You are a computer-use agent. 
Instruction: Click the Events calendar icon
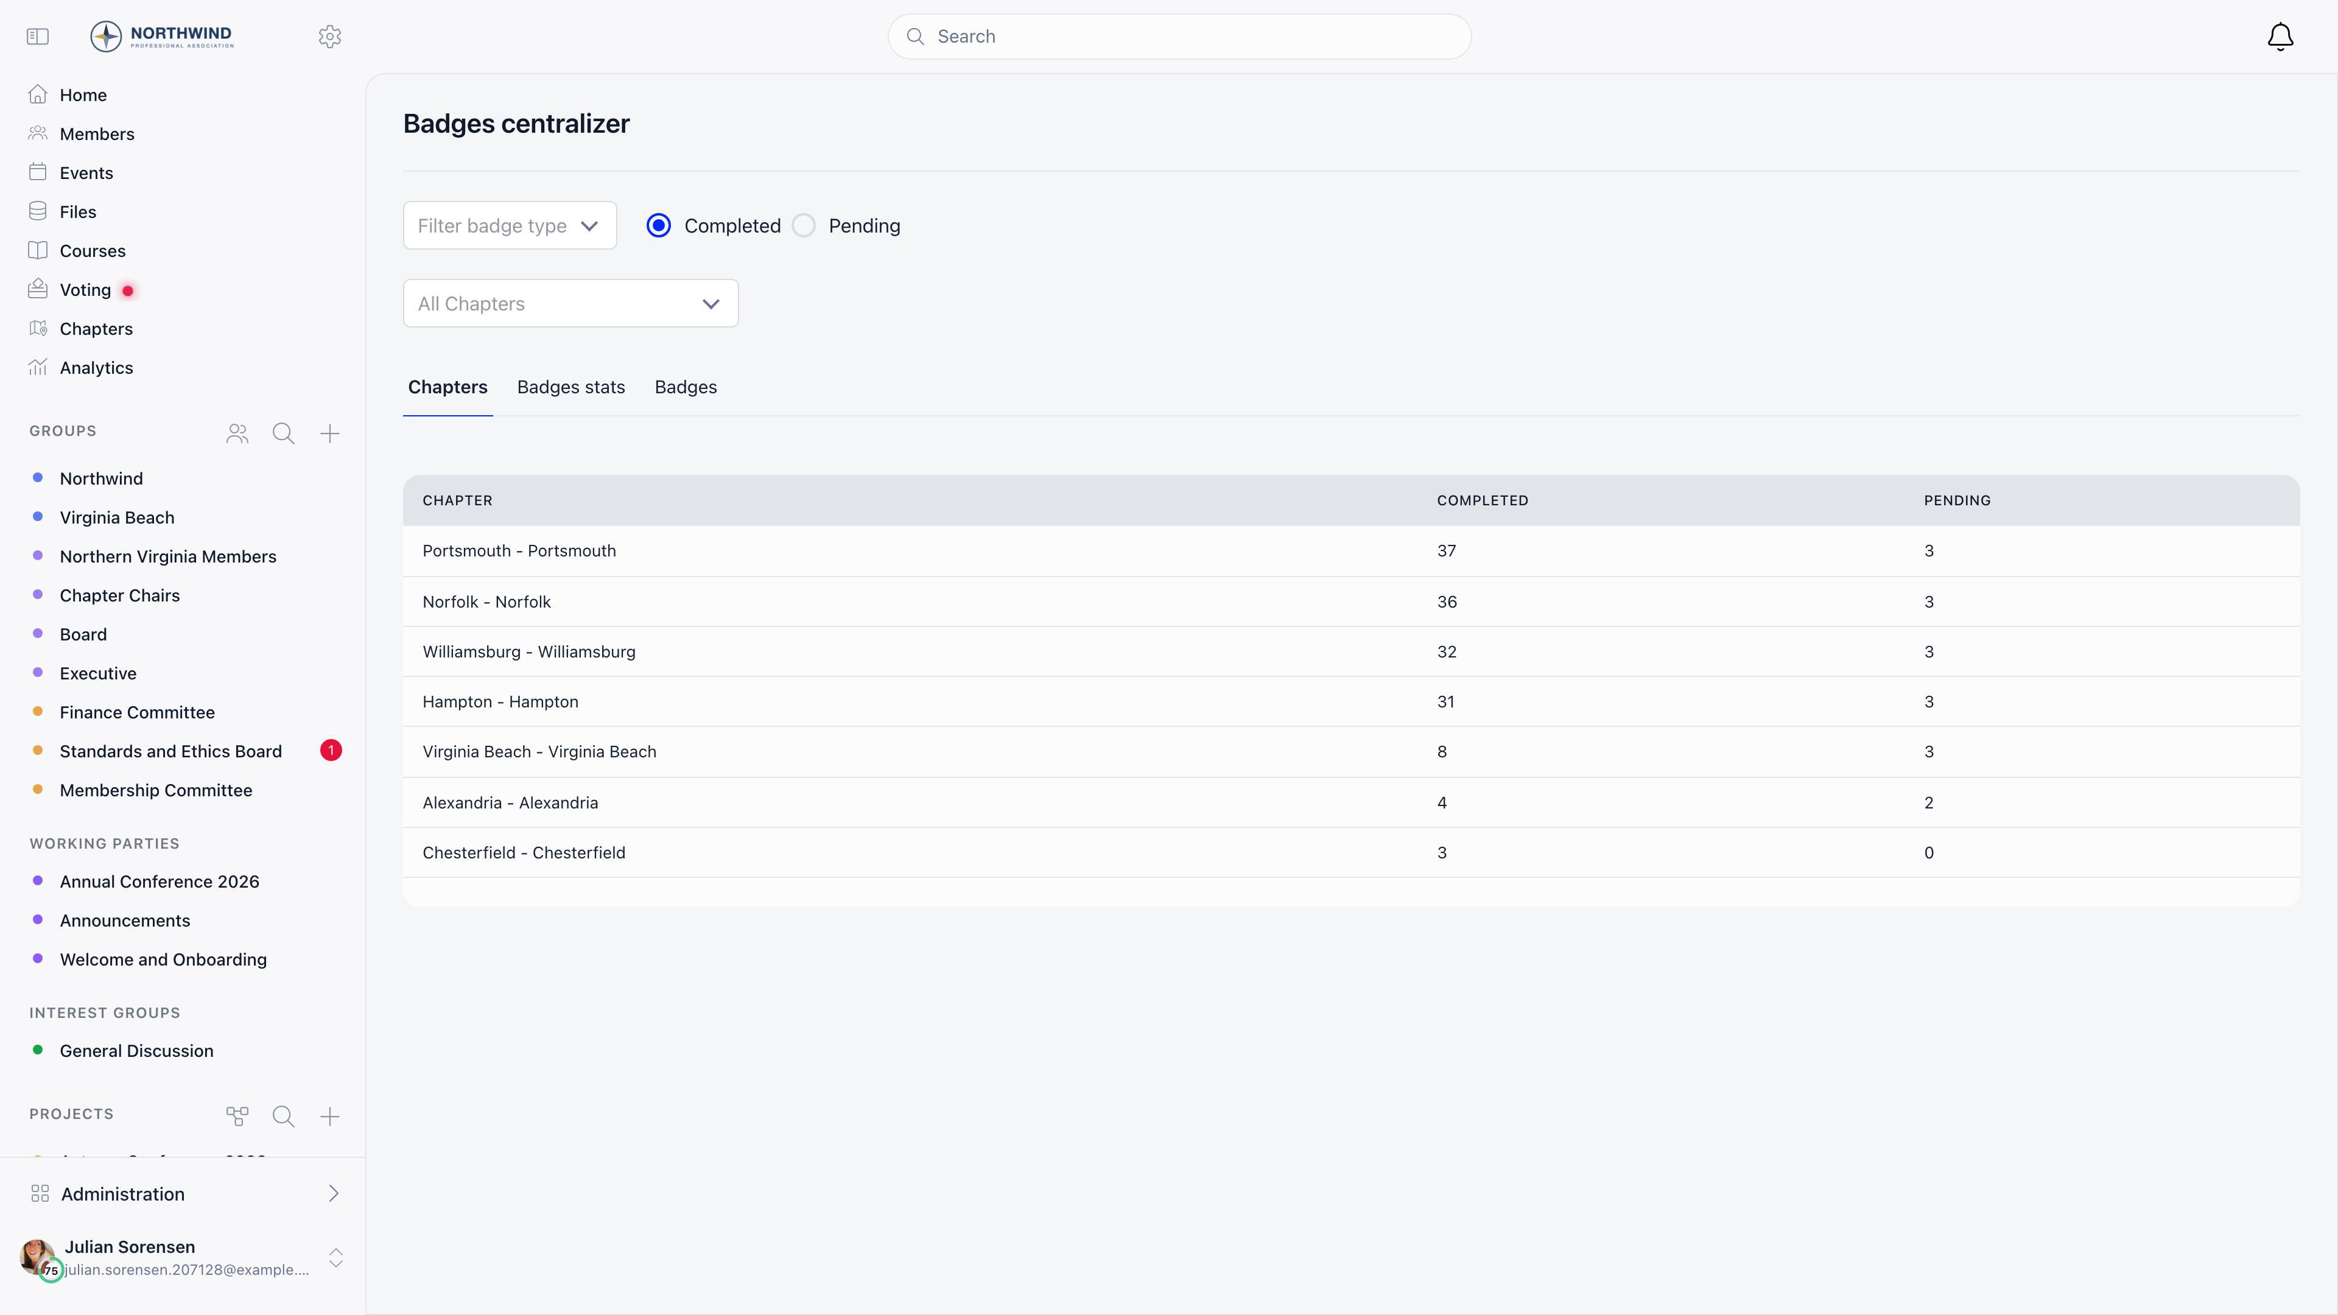coord(37,172)
